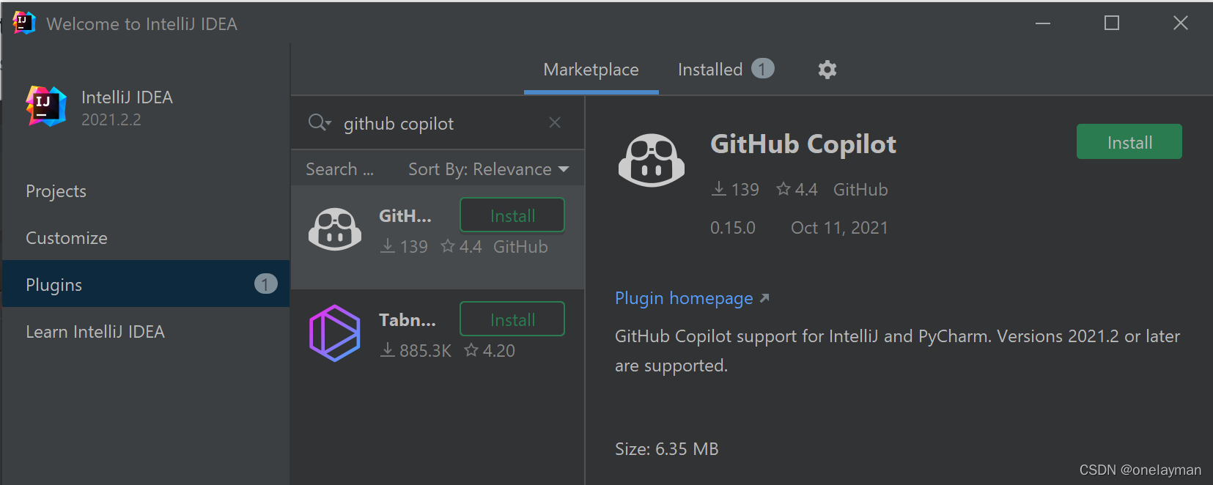Image resolution: width=1213 pixels, height=485 pixels.
Task: Click the GitHub vendor link in details pane
Action: (860, 190)
